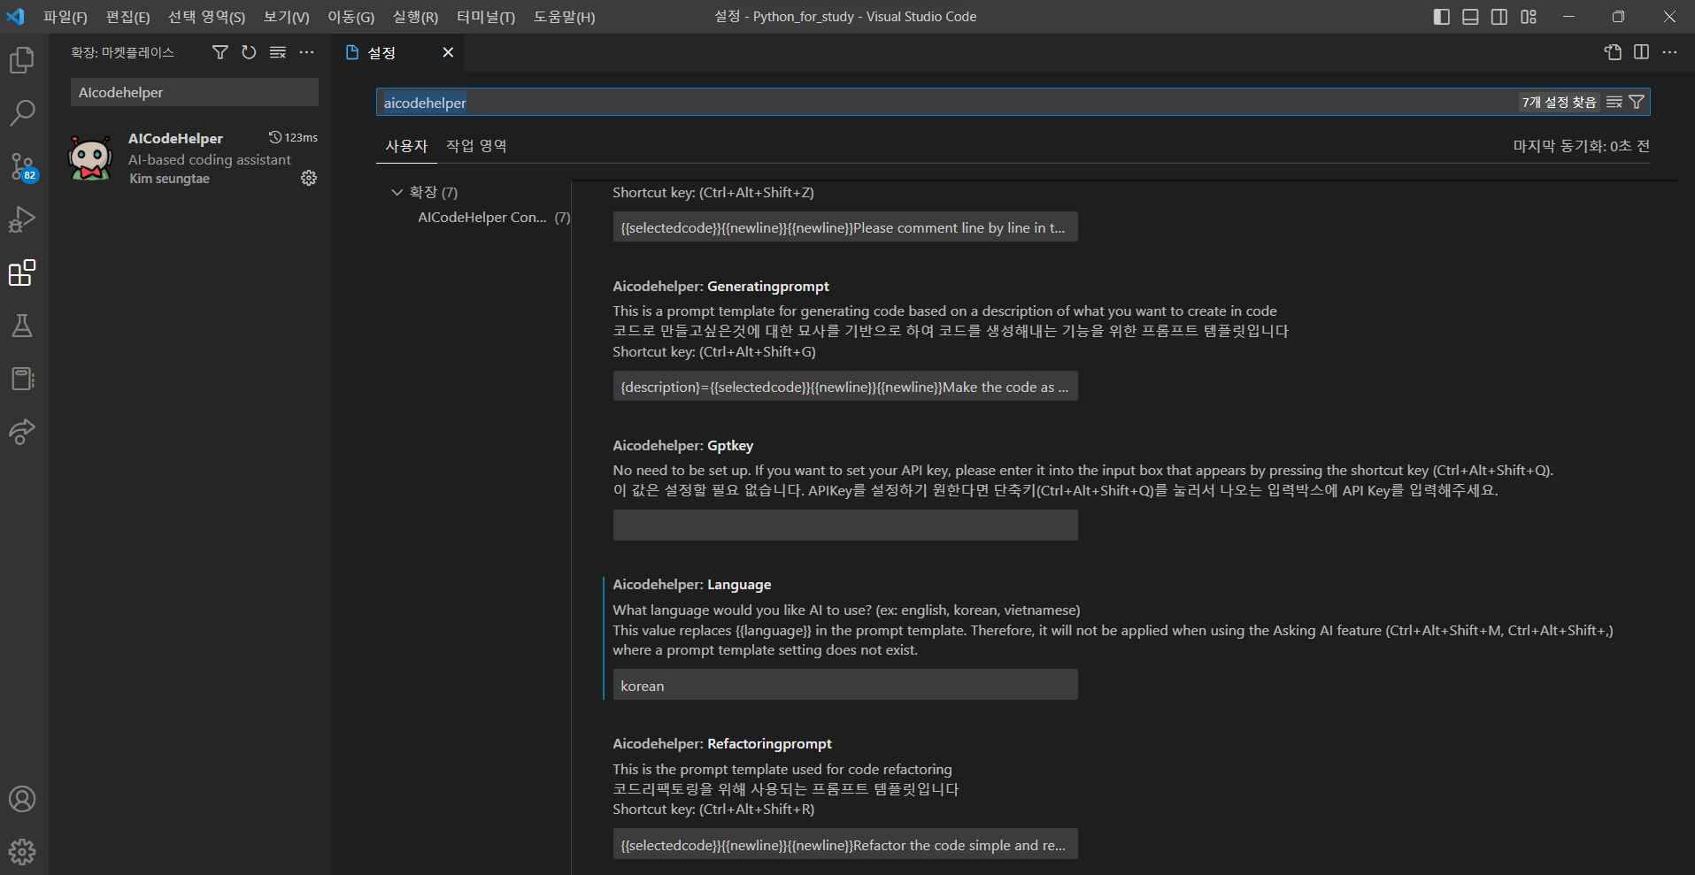Refresh the extensions list

coord(249,52)
